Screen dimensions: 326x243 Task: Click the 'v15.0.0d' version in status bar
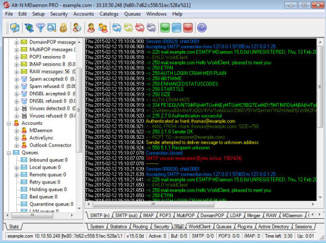tap(135, 236)
